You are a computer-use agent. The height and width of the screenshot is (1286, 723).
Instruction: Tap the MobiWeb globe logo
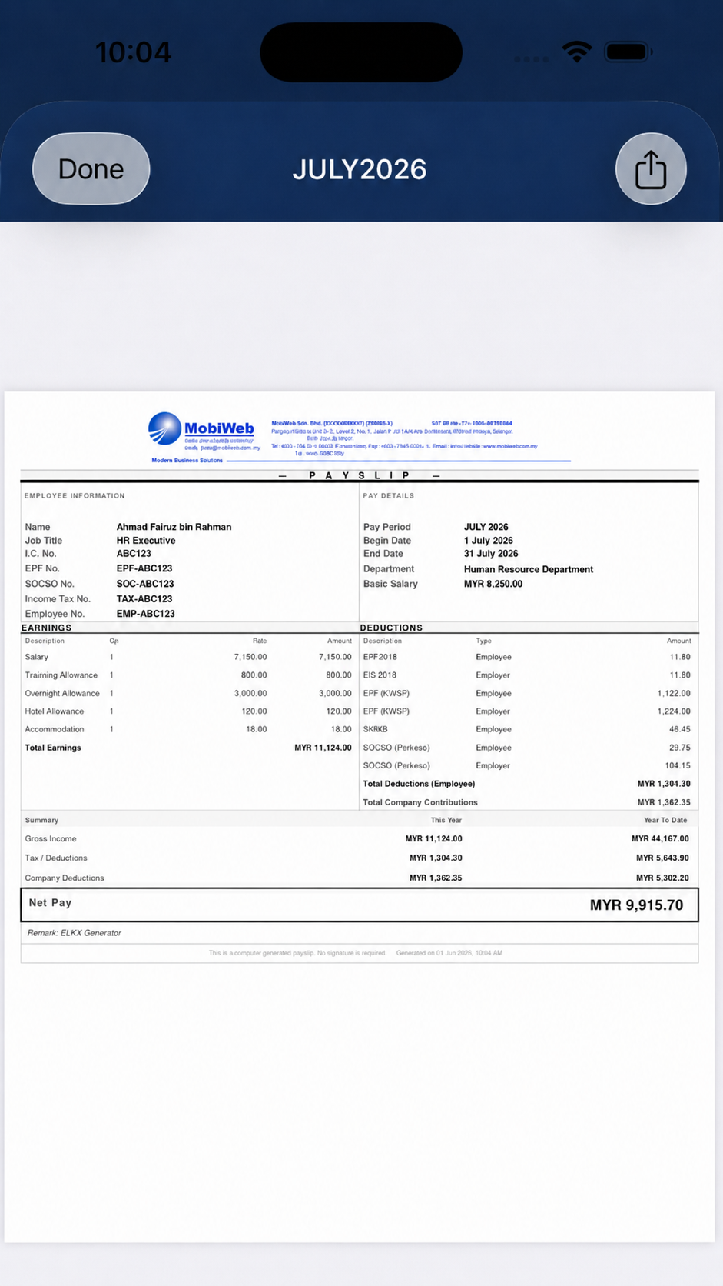[x=164, y=428]
